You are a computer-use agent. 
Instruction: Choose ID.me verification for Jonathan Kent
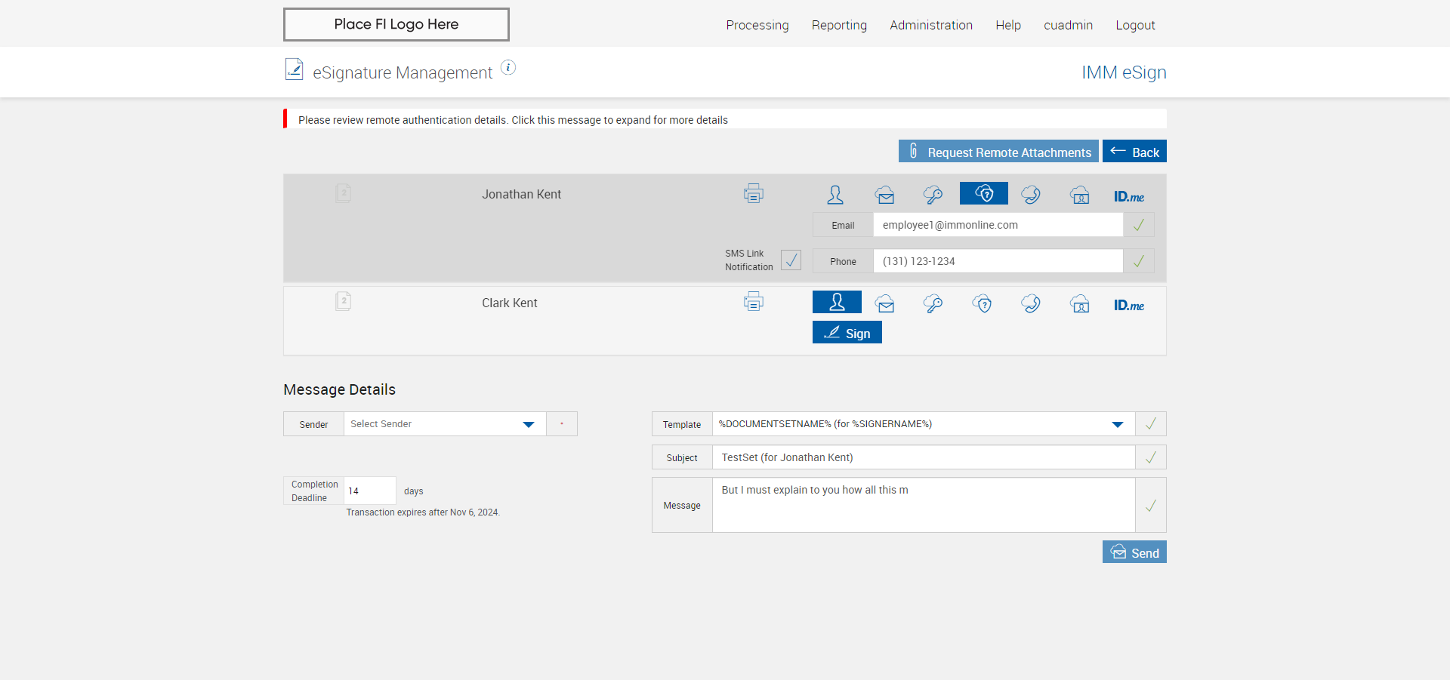click(1129, 196)
